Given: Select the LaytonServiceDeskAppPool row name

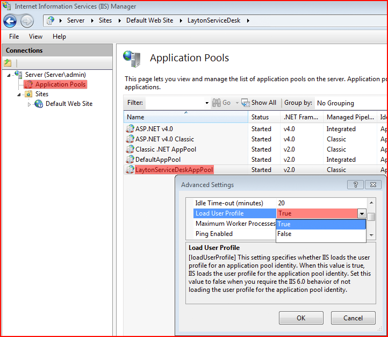Looking at the screenshot, I should click(x=174, y=170).
